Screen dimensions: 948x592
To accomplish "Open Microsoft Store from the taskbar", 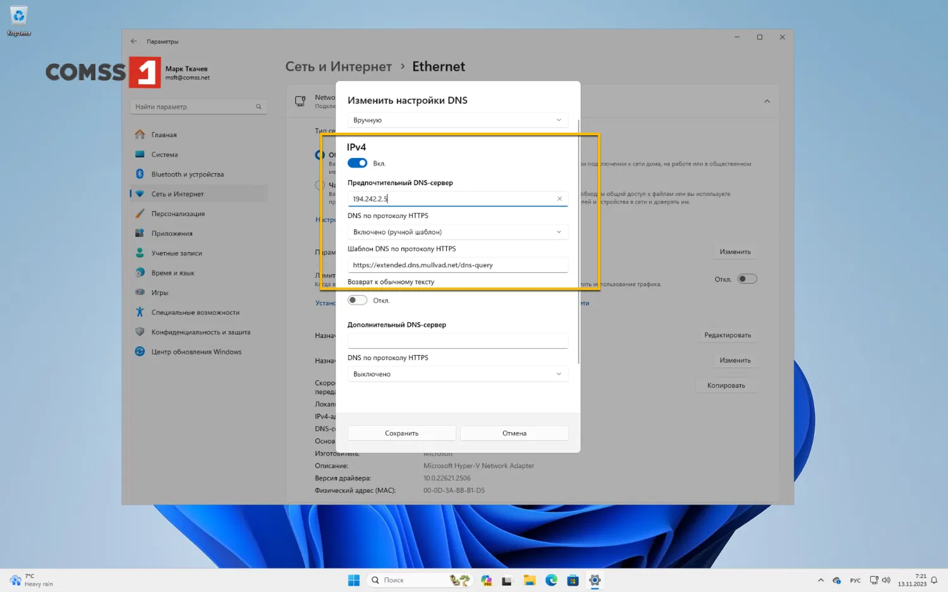I will [573, 580].
